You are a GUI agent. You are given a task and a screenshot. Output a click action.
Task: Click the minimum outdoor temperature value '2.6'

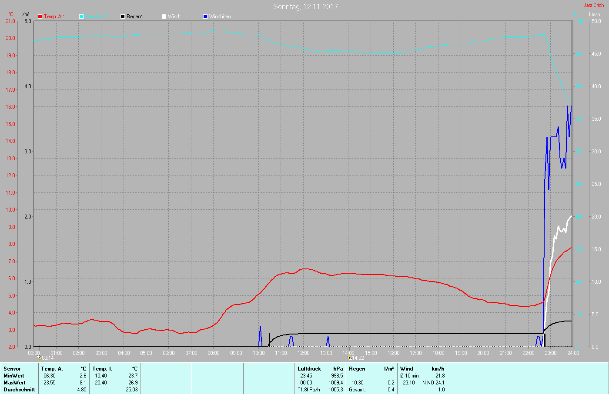pyautogui.click(x=83, y=376)
